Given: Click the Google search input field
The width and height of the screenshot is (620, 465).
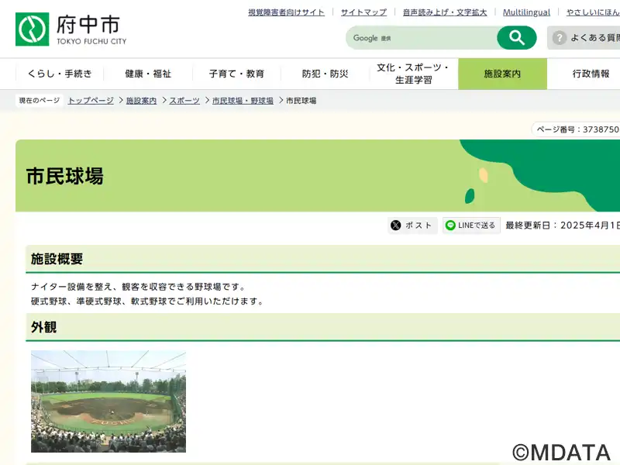Looking at the screenshot, I should (x=422, y=38).
